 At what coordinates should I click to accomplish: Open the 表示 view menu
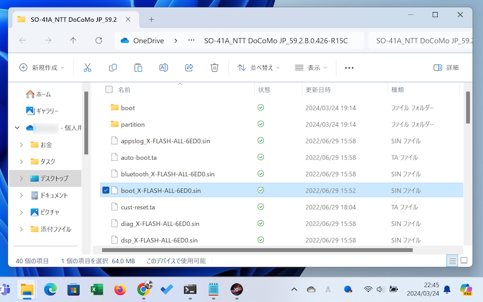pyautogui.click(x=311, y=68)
